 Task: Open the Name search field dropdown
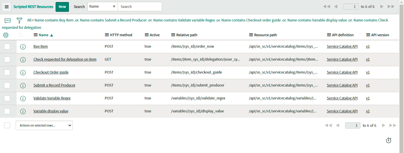(x=103, y=6)
